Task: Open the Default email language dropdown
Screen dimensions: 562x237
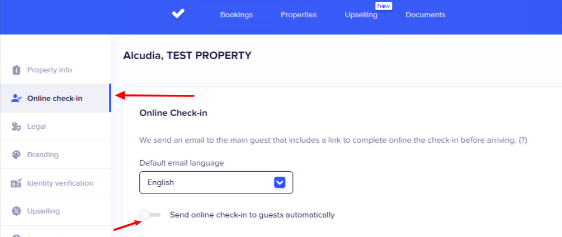Action: [216, 182]
